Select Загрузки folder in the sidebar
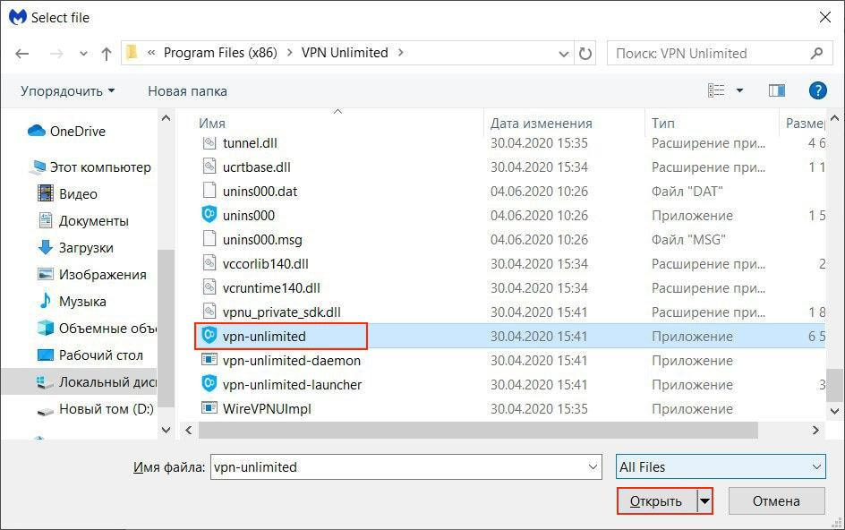The width and height of the screenshot is (845, 530). [x=86, y=248]
